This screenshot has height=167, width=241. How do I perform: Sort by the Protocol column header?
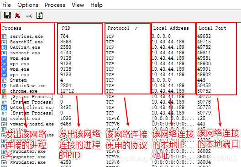118,28
